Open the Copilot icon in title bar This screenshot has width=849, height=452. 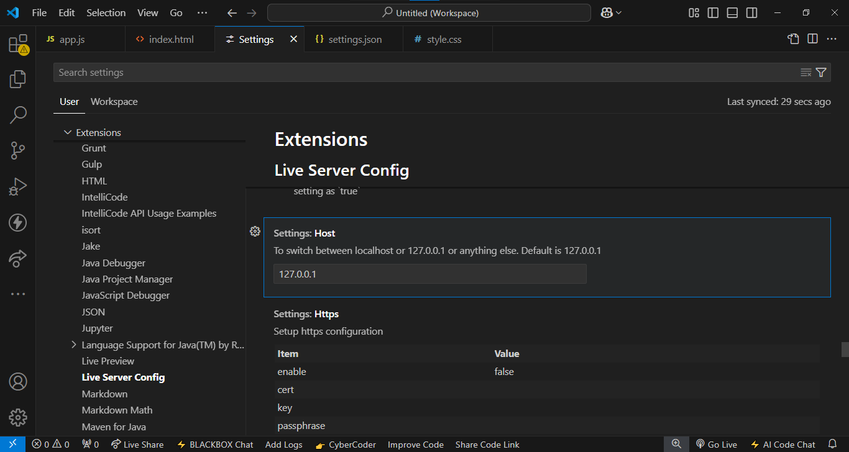(x=607, y=12)
